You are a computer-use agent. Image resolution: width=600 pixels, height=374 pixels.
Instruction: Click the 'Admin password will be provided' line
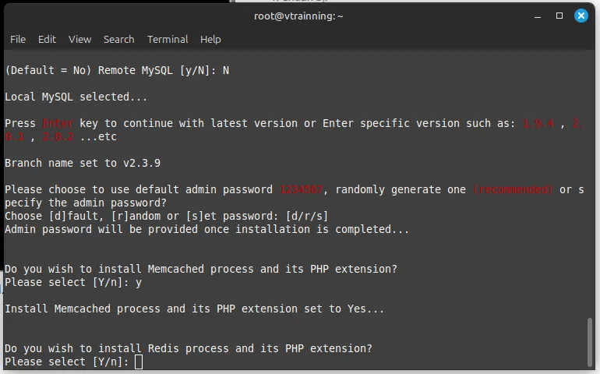tap(206, 229)
